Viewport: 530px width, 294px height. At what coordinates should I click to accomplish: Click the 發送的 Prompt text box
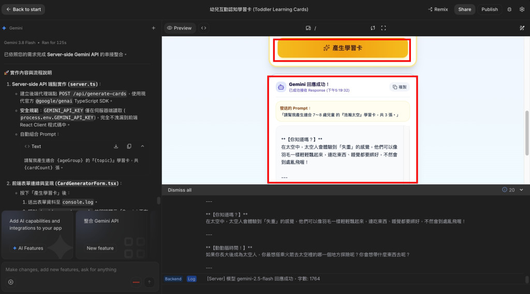pos(343,111)
